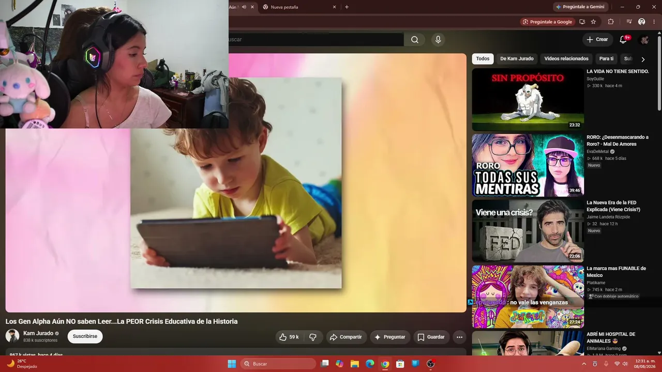The width and height of the screenshot is (662, 372).
Task: Start voice search with the microphone icon
Action: click(438, 40)
